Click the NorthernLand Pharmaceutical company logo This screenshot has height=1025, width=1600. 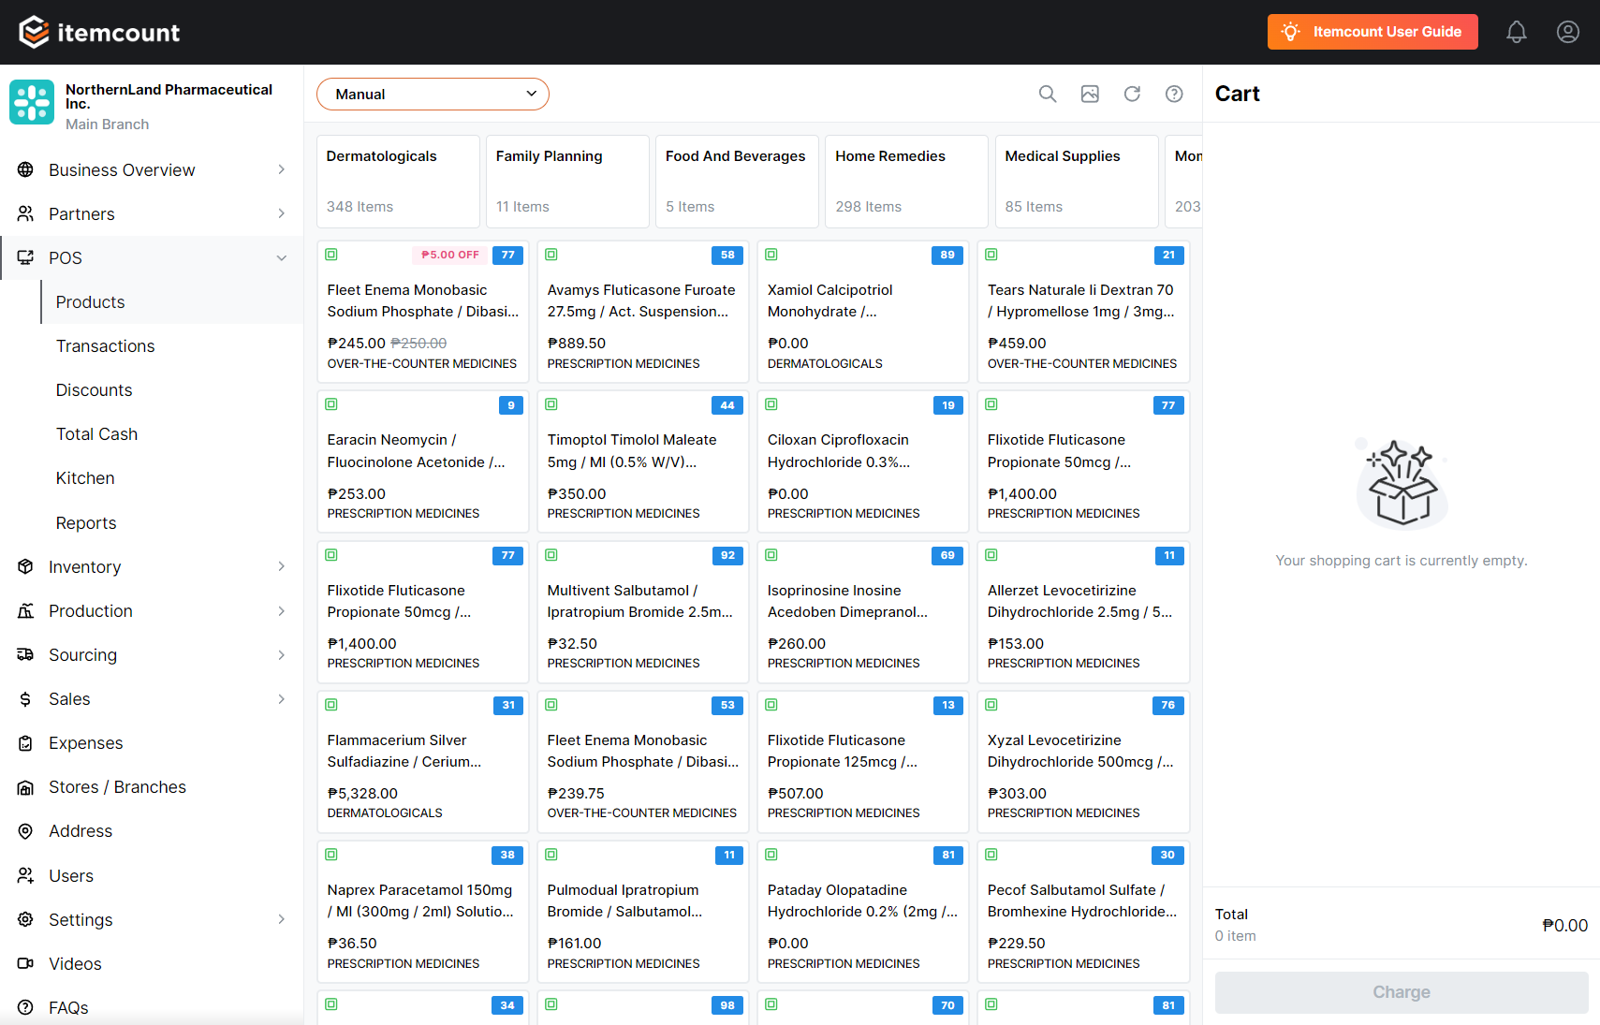32,102
